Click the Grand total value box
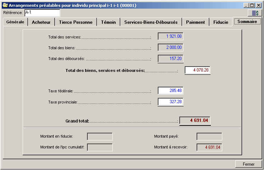 pos(195,120)
